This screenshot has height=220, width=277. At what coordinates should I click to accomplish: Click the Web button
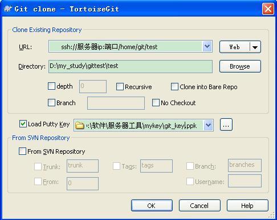(235, 47)
